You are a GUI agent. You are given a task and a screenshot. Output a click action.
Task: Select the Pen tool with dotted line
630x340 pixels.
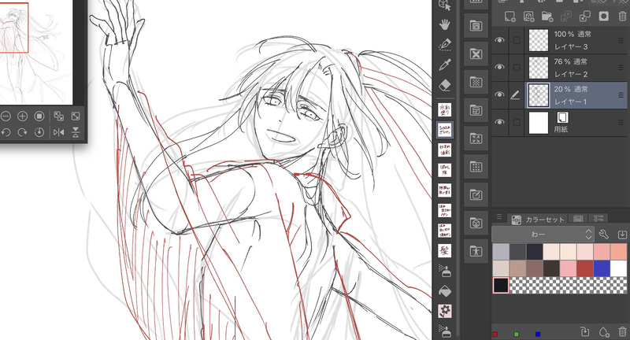tap(445, 45)
